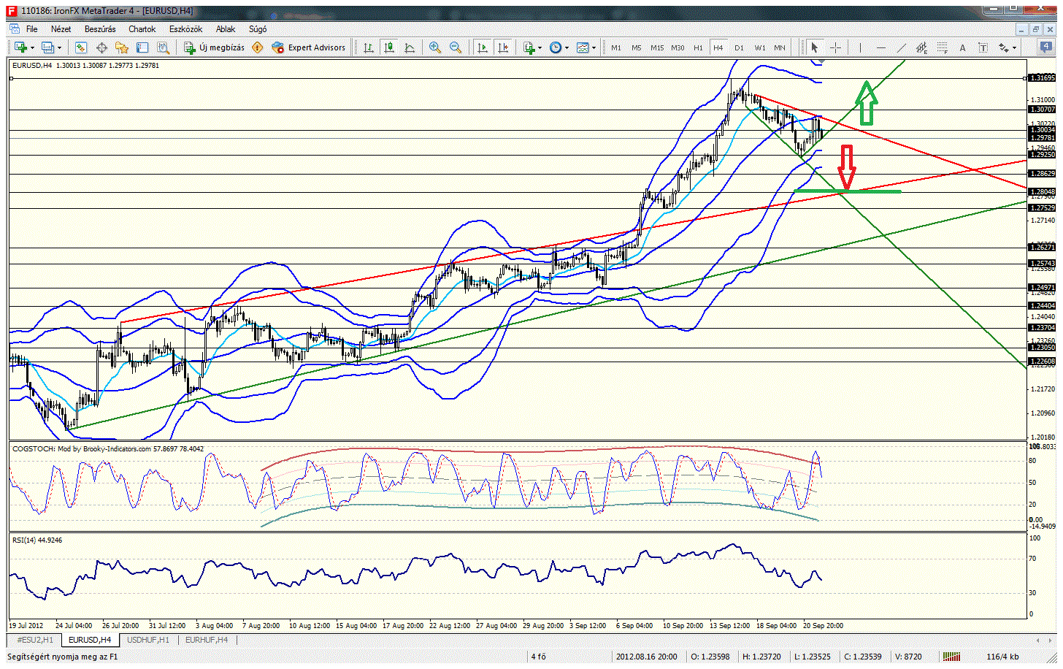The width and height of the screenshot is (1063, 669).
Task: Enable the Expert Advisors button
Action: pyautogui.click(x=309, y=47)
